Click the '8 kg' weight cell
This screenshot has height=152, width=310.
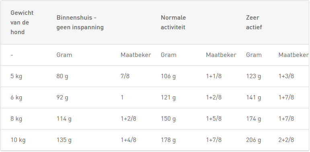click(x=16, y=119)
